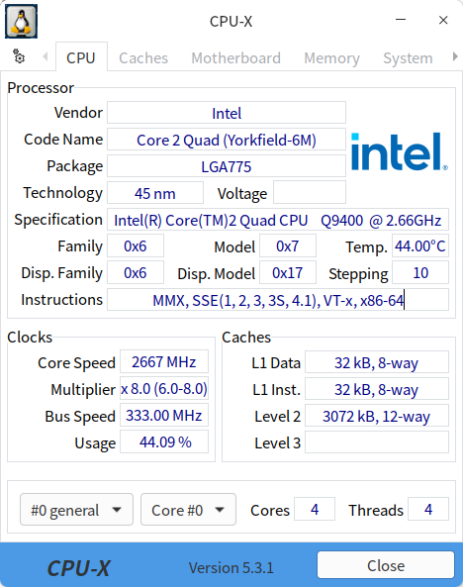Click the Temp. value 44.00°C
Image resolution: width=463 pixels, height=587 pixels.
pos(420,245)
